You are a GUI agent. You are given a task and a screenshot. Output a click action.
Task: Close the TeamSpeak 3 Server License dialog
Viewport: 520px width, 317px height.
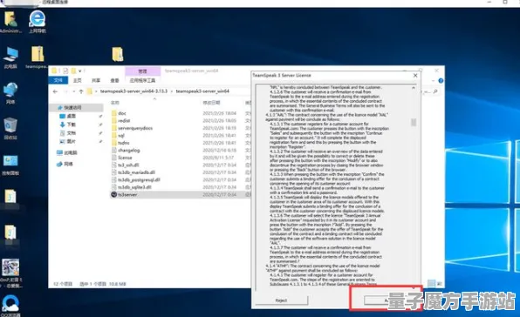[415, 76]
